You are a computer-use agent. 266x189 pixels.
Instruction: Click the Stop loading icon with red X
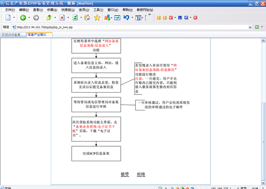click(62, 18)
